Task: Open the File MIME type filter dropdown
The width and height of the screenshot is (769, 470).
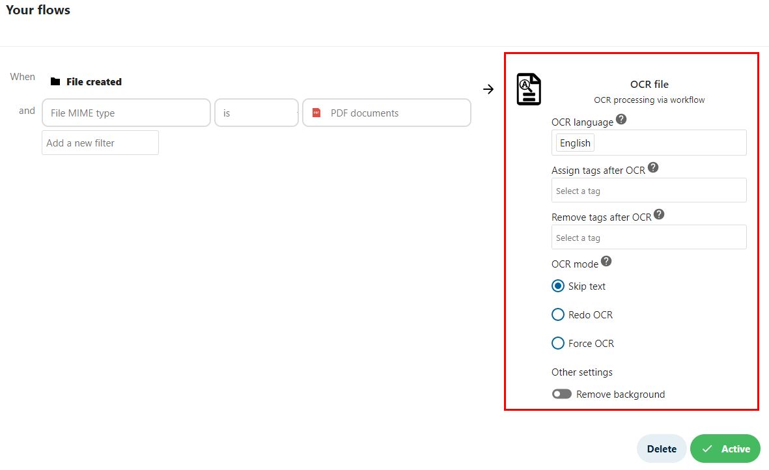Action: tap(126, 113)
